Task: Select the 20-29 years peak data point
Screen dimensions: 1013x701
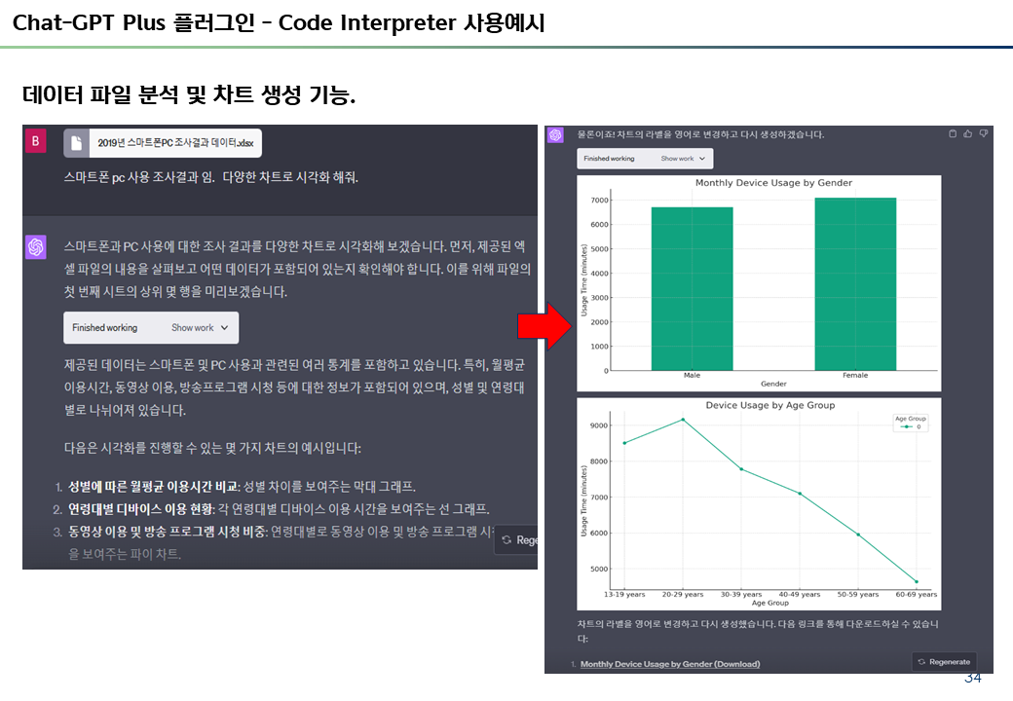Action: pyautogui.click(x=683, y=421)
